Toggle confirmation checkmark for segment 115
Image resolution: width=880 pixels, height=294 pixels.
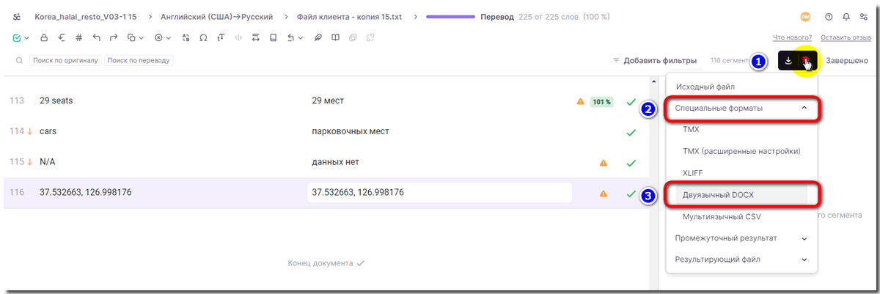point(631,163)
